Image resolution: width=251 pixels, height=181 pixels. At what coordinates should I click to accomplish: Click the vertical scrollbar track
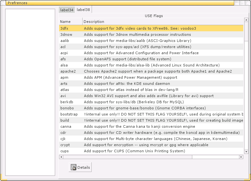tap(246, 97)
